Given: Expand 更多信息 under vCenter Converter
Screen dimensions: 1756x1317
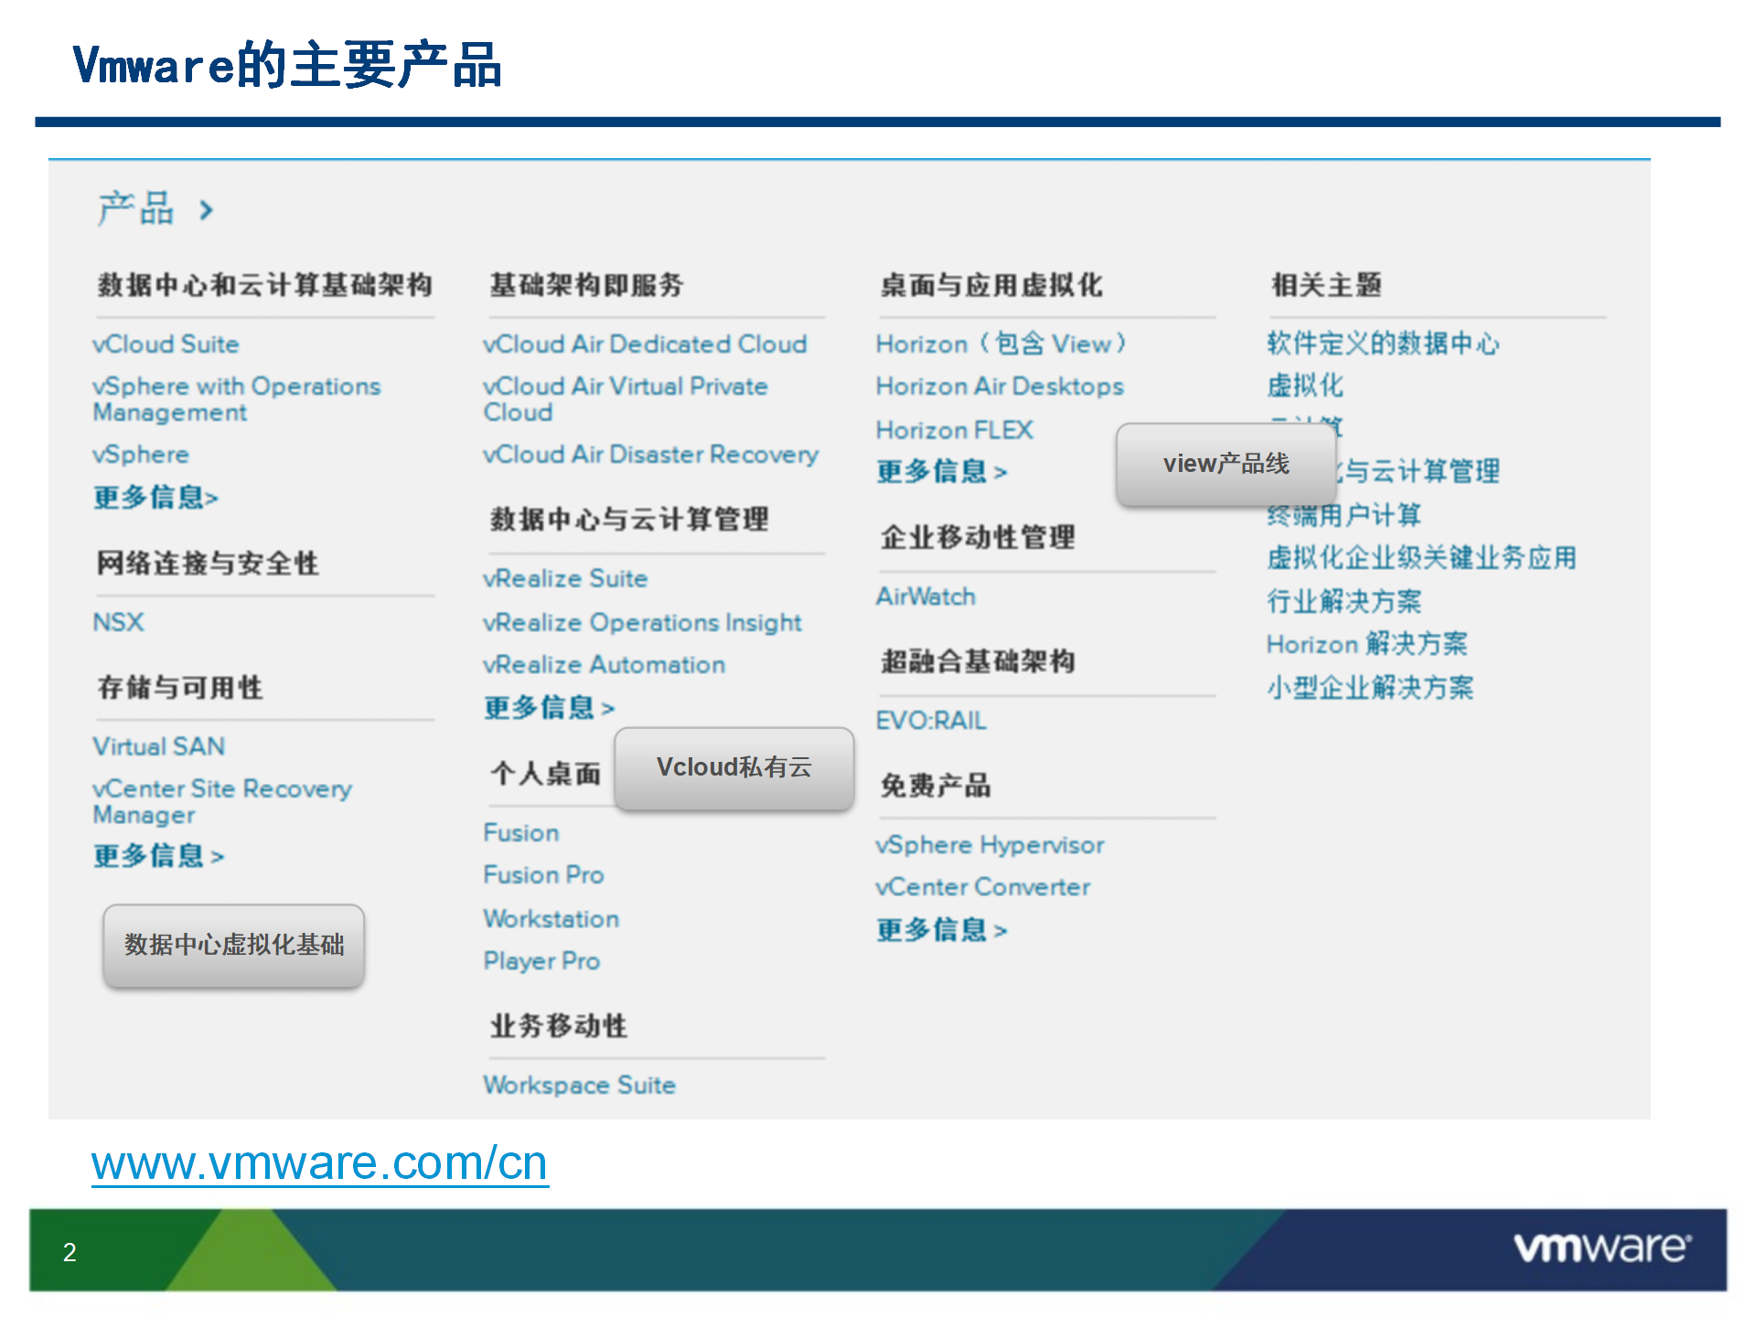Looking at the screenshot, I should [941, 929].
